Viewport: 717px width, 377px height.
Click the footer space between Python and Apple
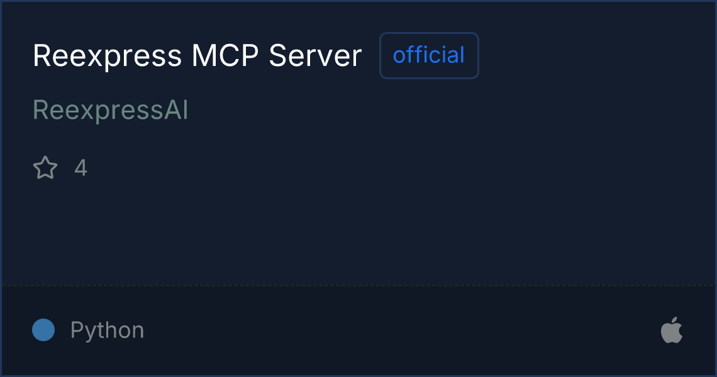403,330
